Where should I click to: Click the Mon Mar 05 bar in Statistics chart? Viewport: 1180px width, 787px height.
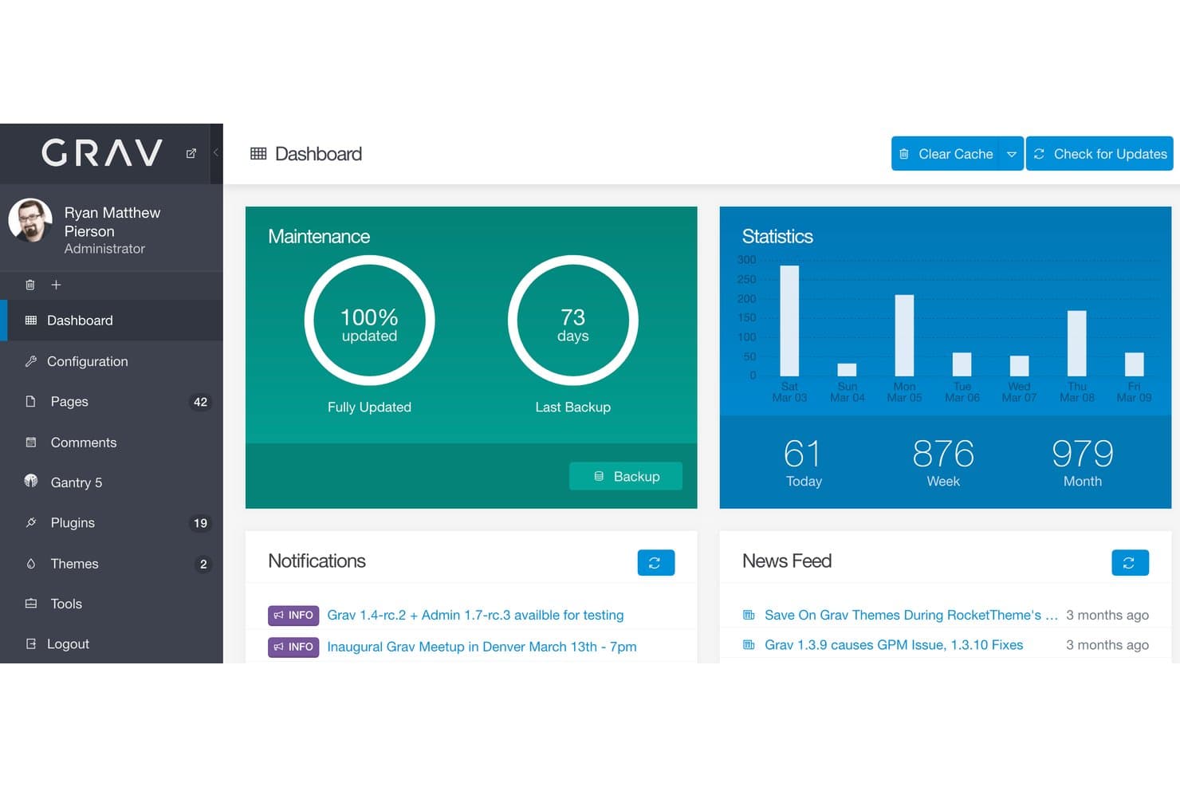pyautogui.click(x=904, y=336)
